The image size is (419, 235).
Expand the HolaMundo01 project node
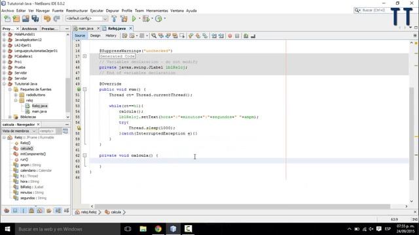click(x=4, y=35)
